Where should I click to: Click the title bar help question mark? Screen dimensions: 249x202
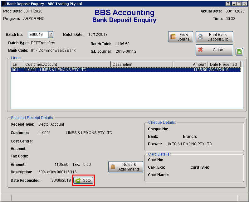228,4
